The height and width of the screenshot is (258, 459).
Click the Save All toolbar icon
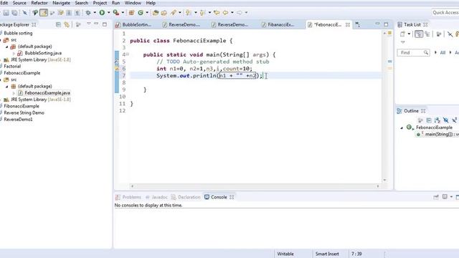click(14, 13)
